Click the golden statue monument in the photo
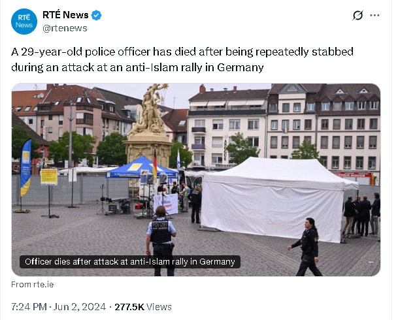 click(150, 125)
